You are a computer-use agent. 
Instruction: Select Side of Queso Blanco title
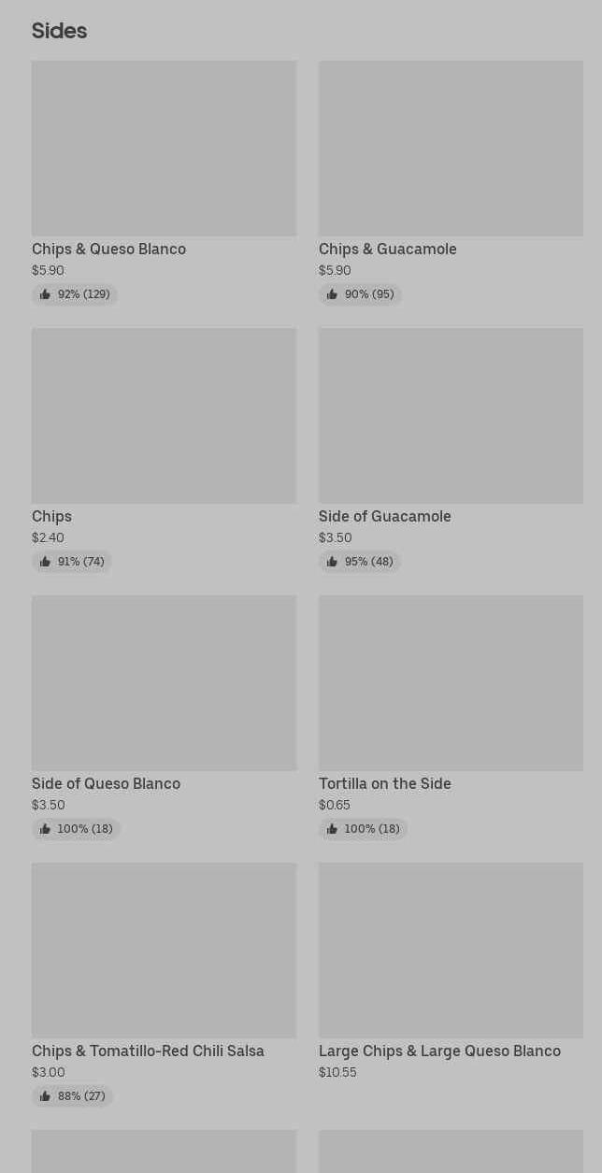[106, 783]
